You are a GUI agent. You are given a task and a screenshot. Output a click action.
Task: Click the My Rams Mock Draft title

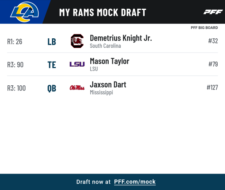[x=103, y=12]
